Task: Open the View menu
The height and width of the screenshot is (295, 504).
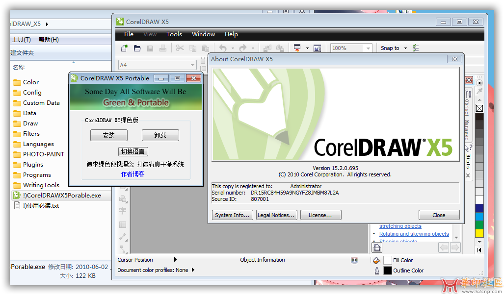Action: [150, 34]
